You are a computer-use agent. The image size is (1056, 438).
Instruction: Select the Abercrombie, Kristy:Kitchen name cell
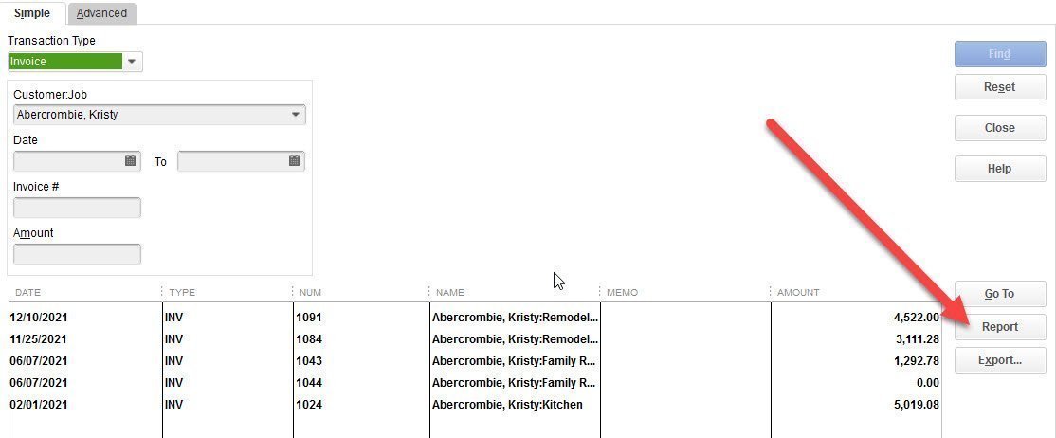(507, 404)
